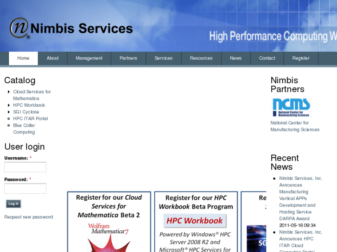Focus the Password input field
This screenshot has width=337, height=252.
[x=25, y=189]
